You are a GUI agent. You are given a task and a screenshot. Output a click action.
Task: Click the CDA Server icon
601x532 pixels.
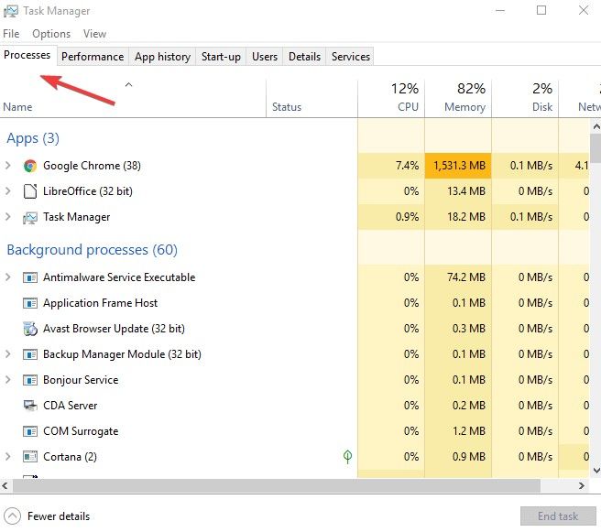coord(30,406)
